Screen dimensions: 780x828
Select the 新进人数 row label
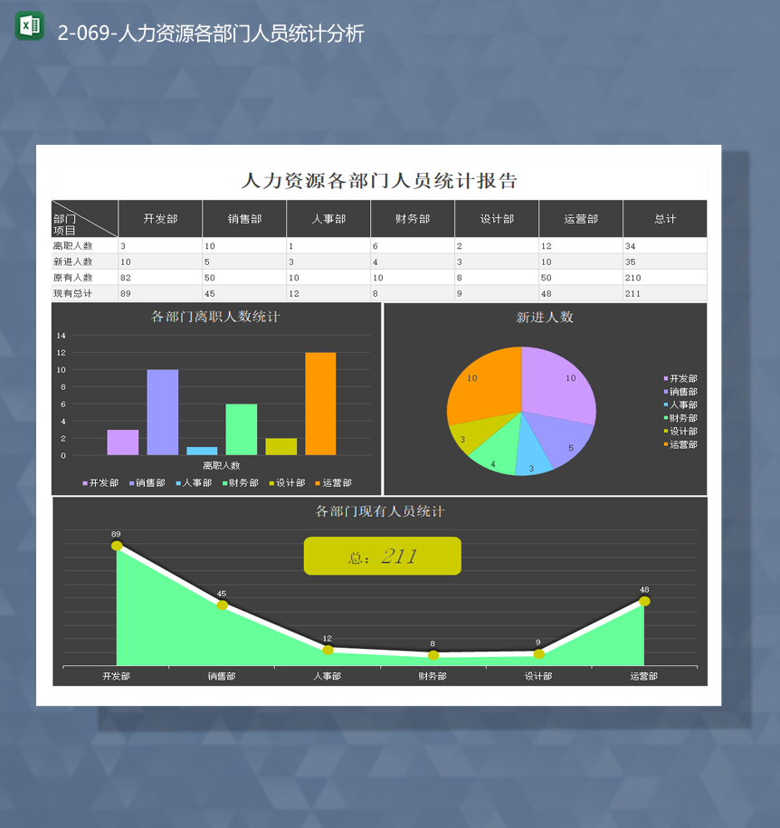(71, 262)
